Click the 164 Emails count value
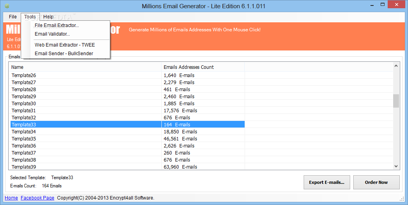The width and height of the screenshot is (408, 205). (x=52, y=186)
